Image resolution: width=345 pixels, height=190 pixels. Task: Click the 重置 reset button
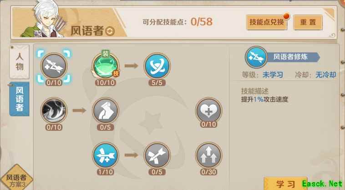click(x=308, y=22)
